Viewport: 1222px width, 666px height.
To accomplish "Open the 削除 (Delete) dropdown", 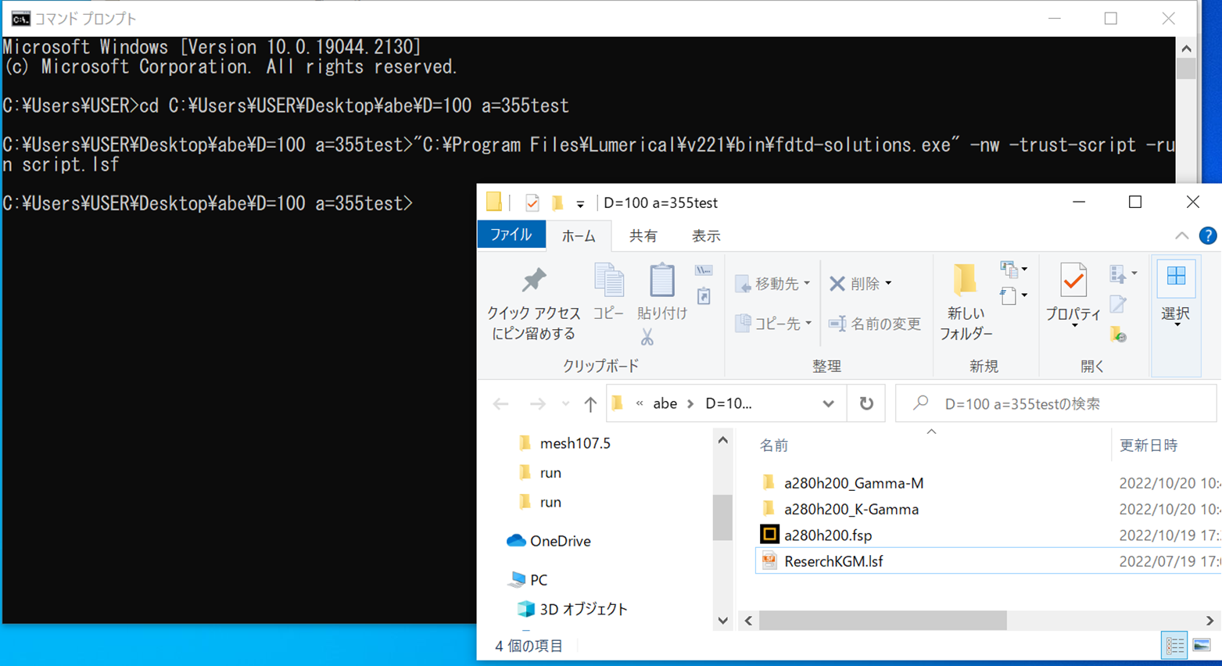I will click(x=861, y=284).
